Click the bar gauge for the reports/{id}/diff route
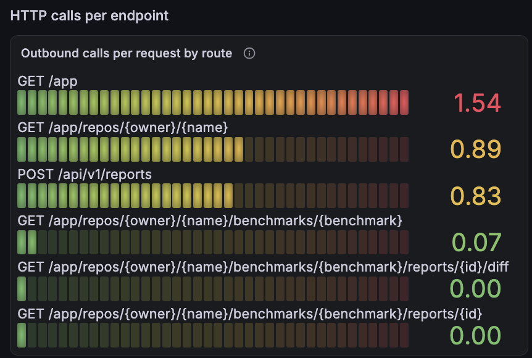This screenshot has height=358, width=532. [x=213, y=289]
